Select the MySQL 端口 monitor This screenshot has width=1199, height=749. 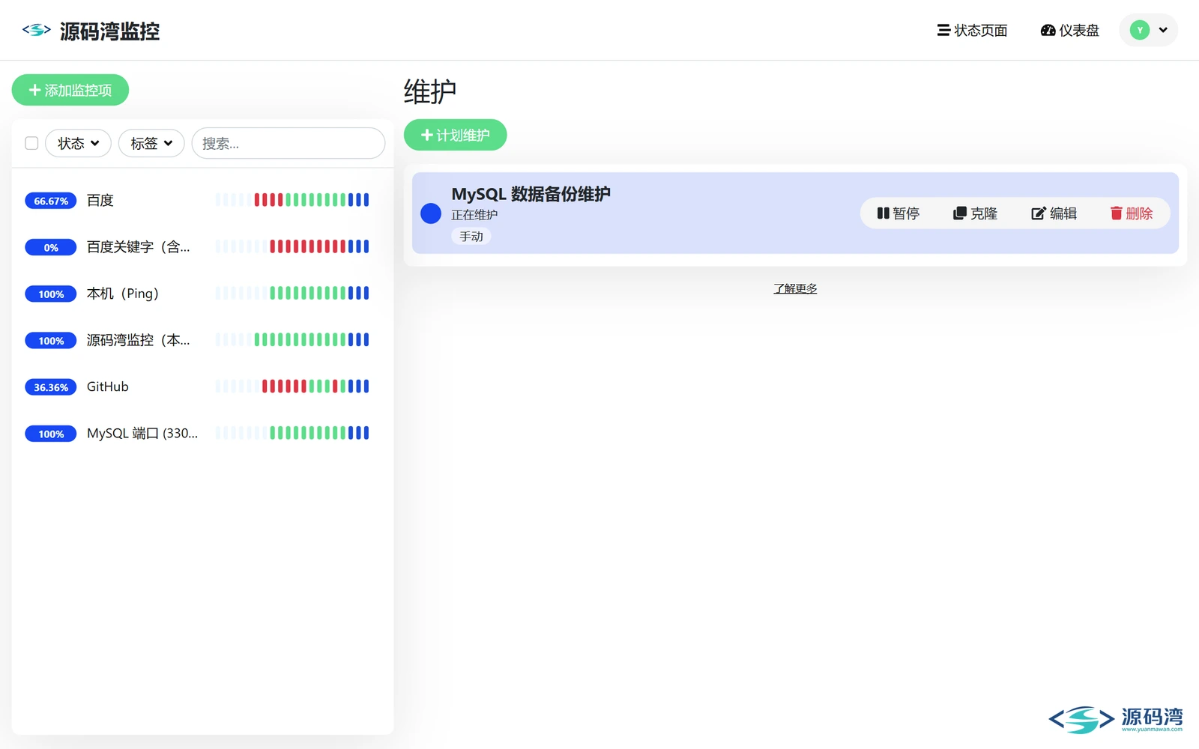[x=202, y=433]
